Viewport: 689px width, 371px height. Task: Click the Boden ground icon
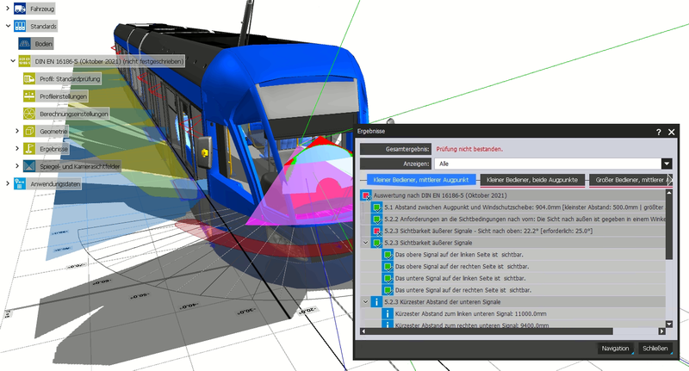[x=25, y=43]
